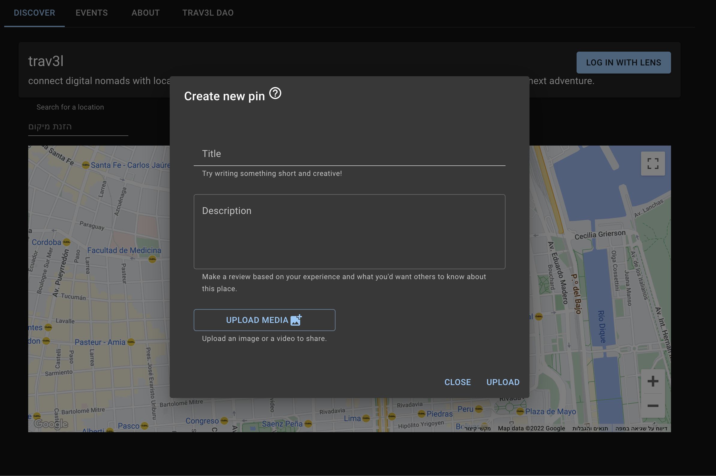The height and width of the screenshot is (476, 716).
Task: Click the 'מקשי קיצור' keyboard shortcuts map button
Action: (x=478, y=428)
